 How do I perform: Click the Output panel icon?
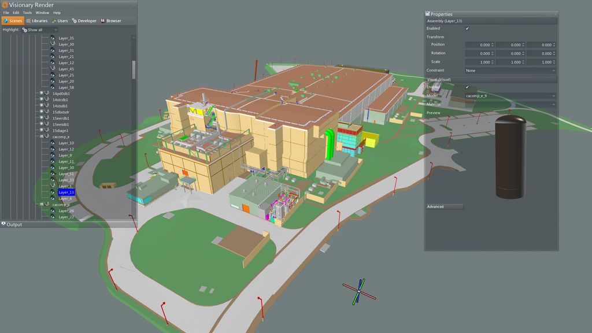3,224
